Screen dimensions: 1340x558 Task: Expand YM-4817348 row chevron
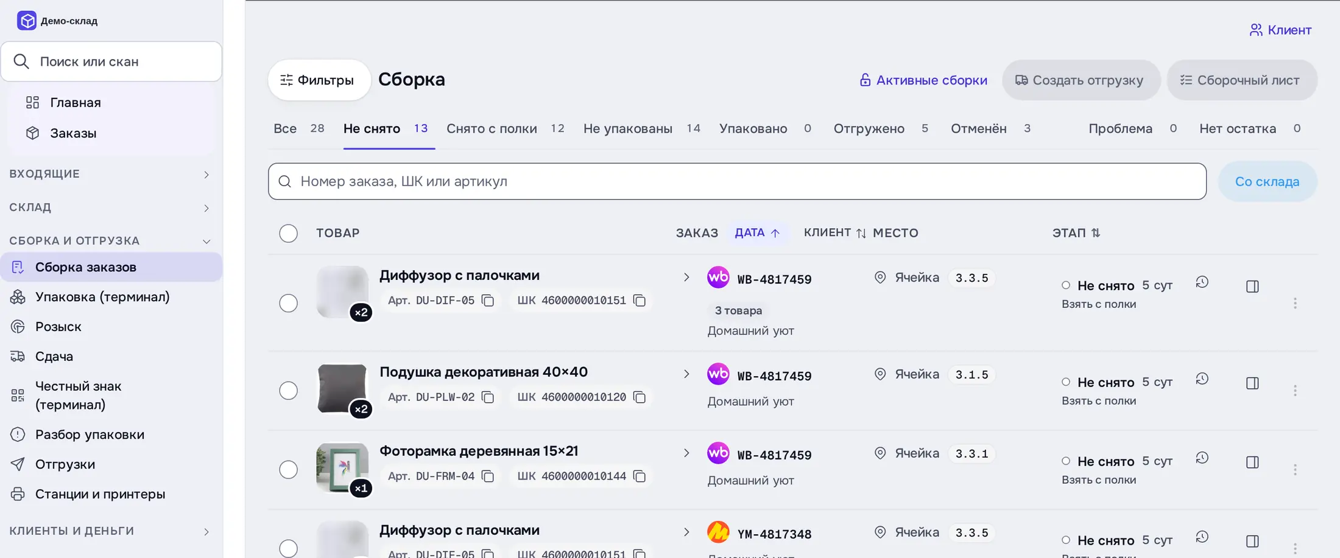tap(686, 532)
